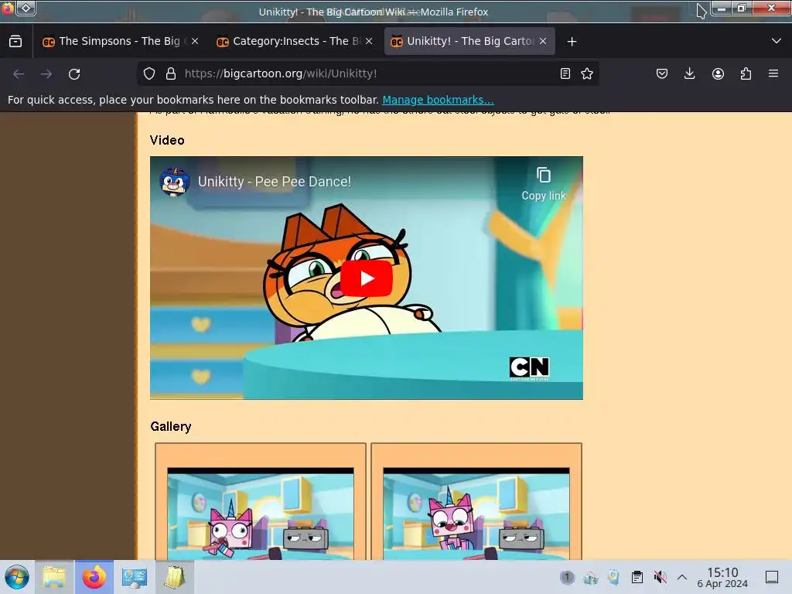
Task: Toggle muted volume tray icon
Action: tap(660, 577)
